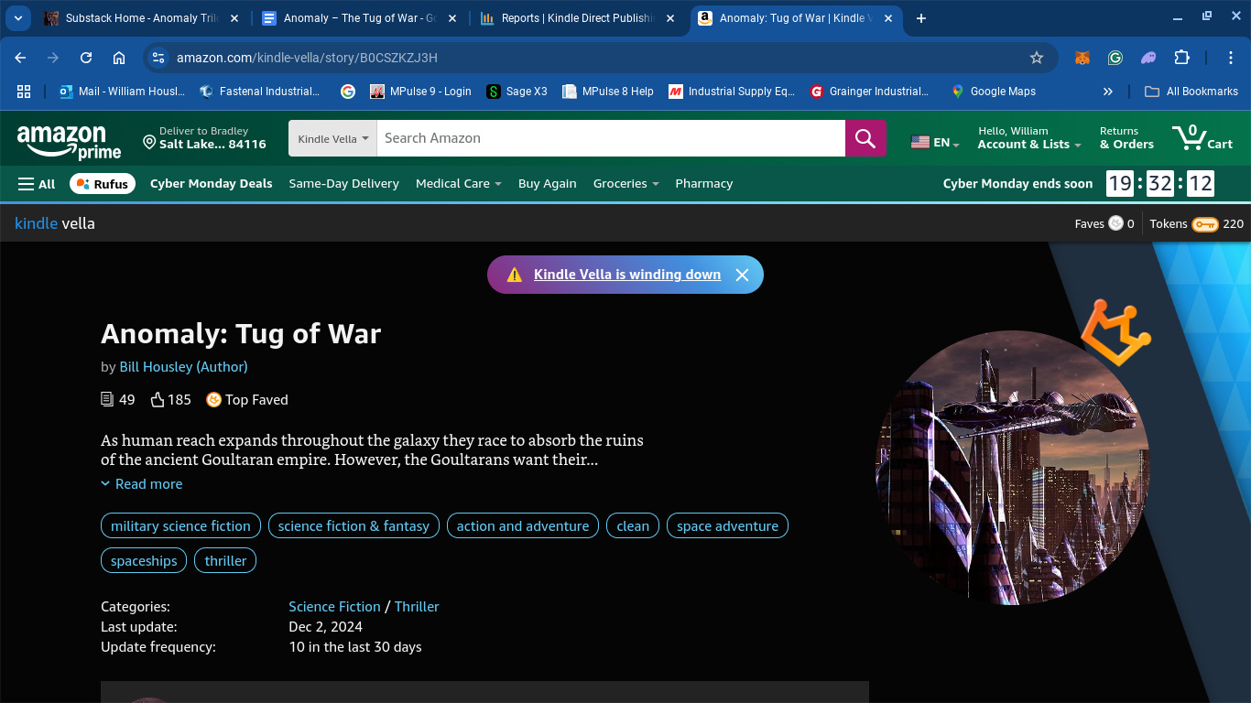Select the clean tag
The height and width of the screenshot is (703, 1251).
coord(633,526)
